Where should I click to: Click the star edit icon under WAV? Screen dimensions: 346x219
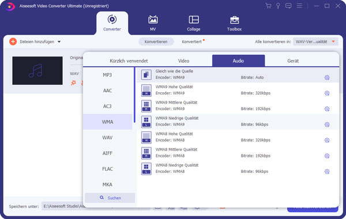point(73,83)
